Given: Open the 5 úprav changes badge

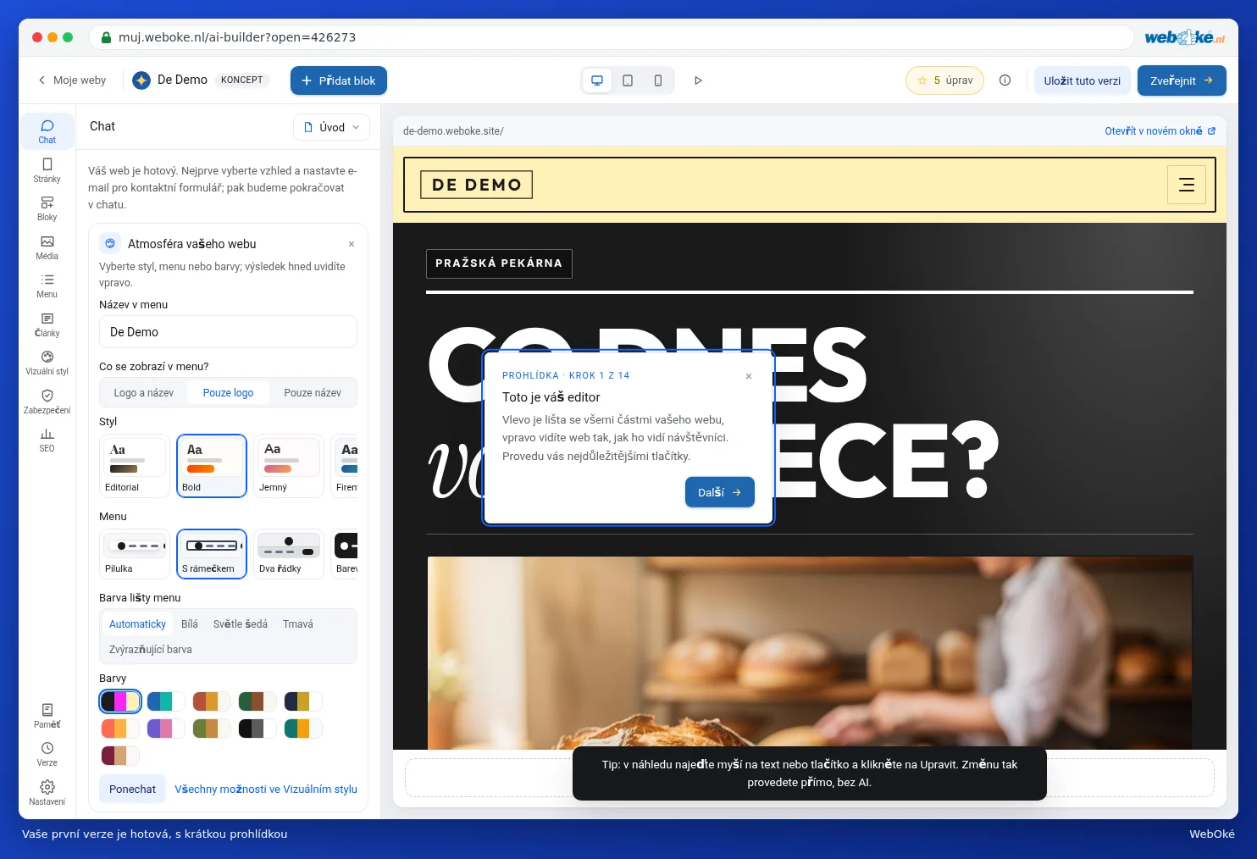Looking at the screenshot, I should tap(944, 80).
